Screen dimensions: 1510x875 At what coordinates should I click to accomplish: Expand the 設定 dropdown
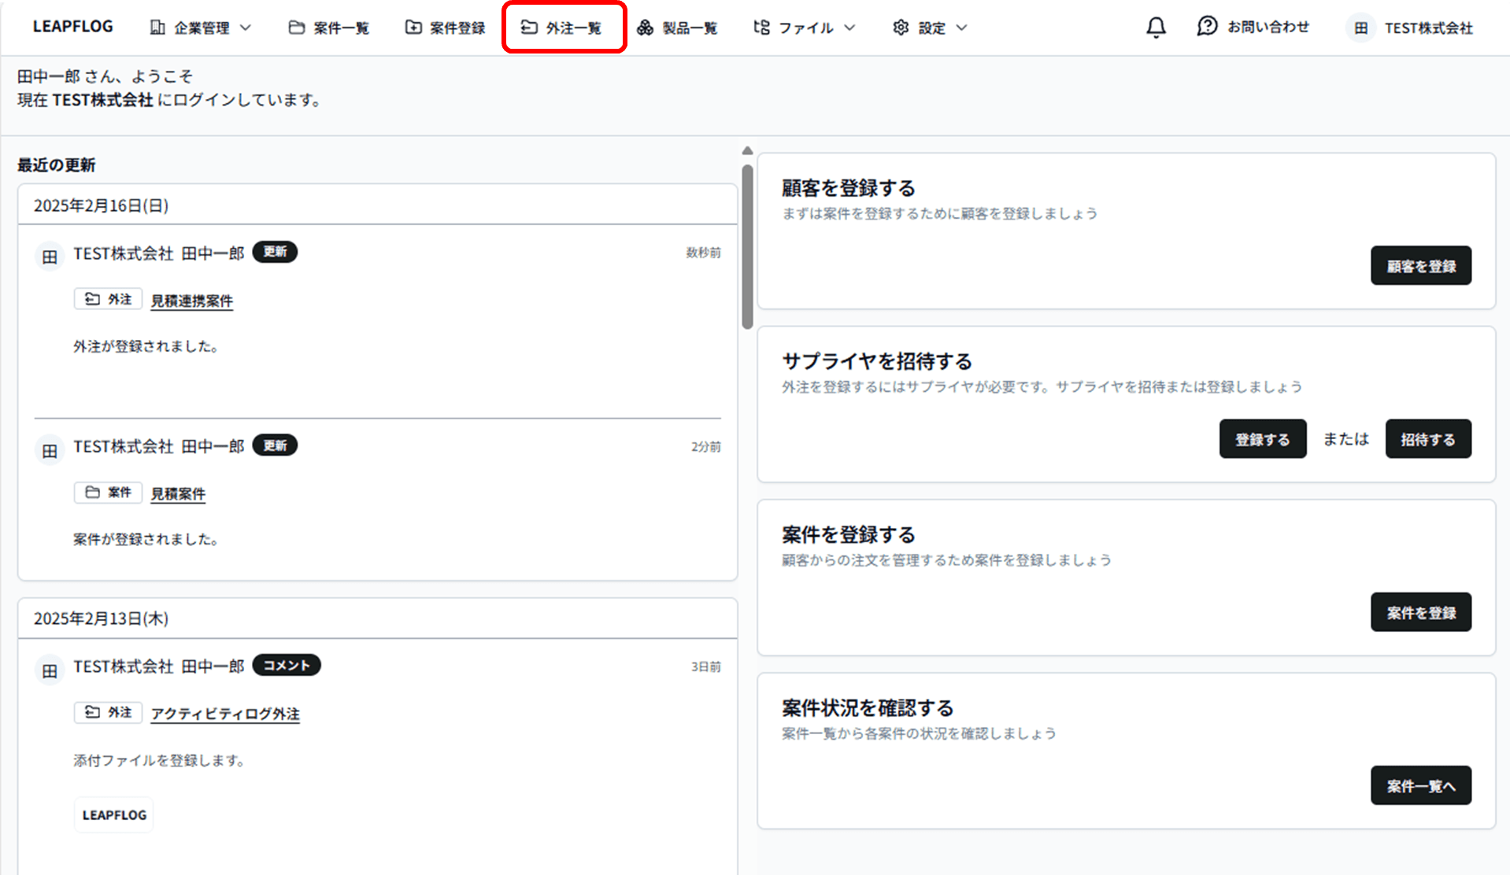click(929, 27)
